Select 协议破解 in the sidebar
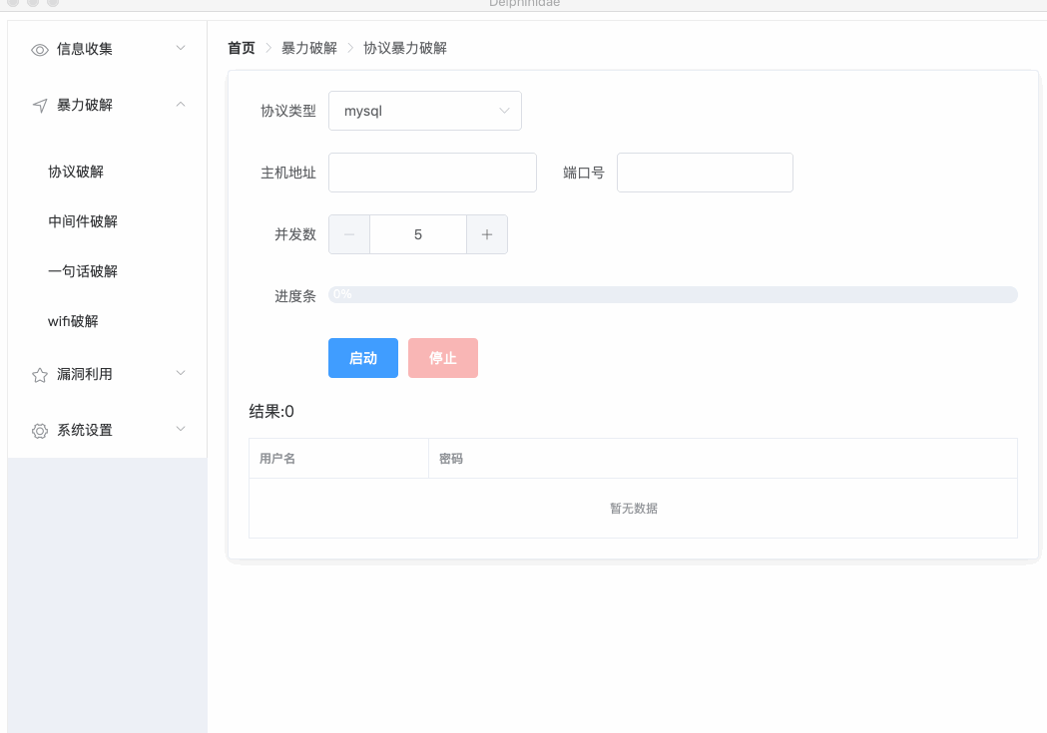 (76, 172)
